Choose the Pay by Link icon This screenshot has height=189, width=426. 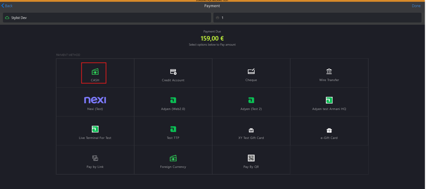pos(95,158)
